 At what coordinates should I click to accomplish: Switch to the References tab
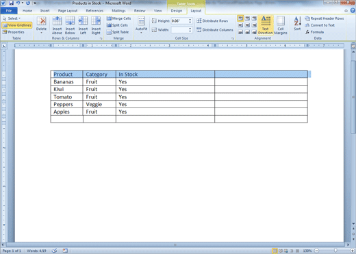tap(94, 11)
